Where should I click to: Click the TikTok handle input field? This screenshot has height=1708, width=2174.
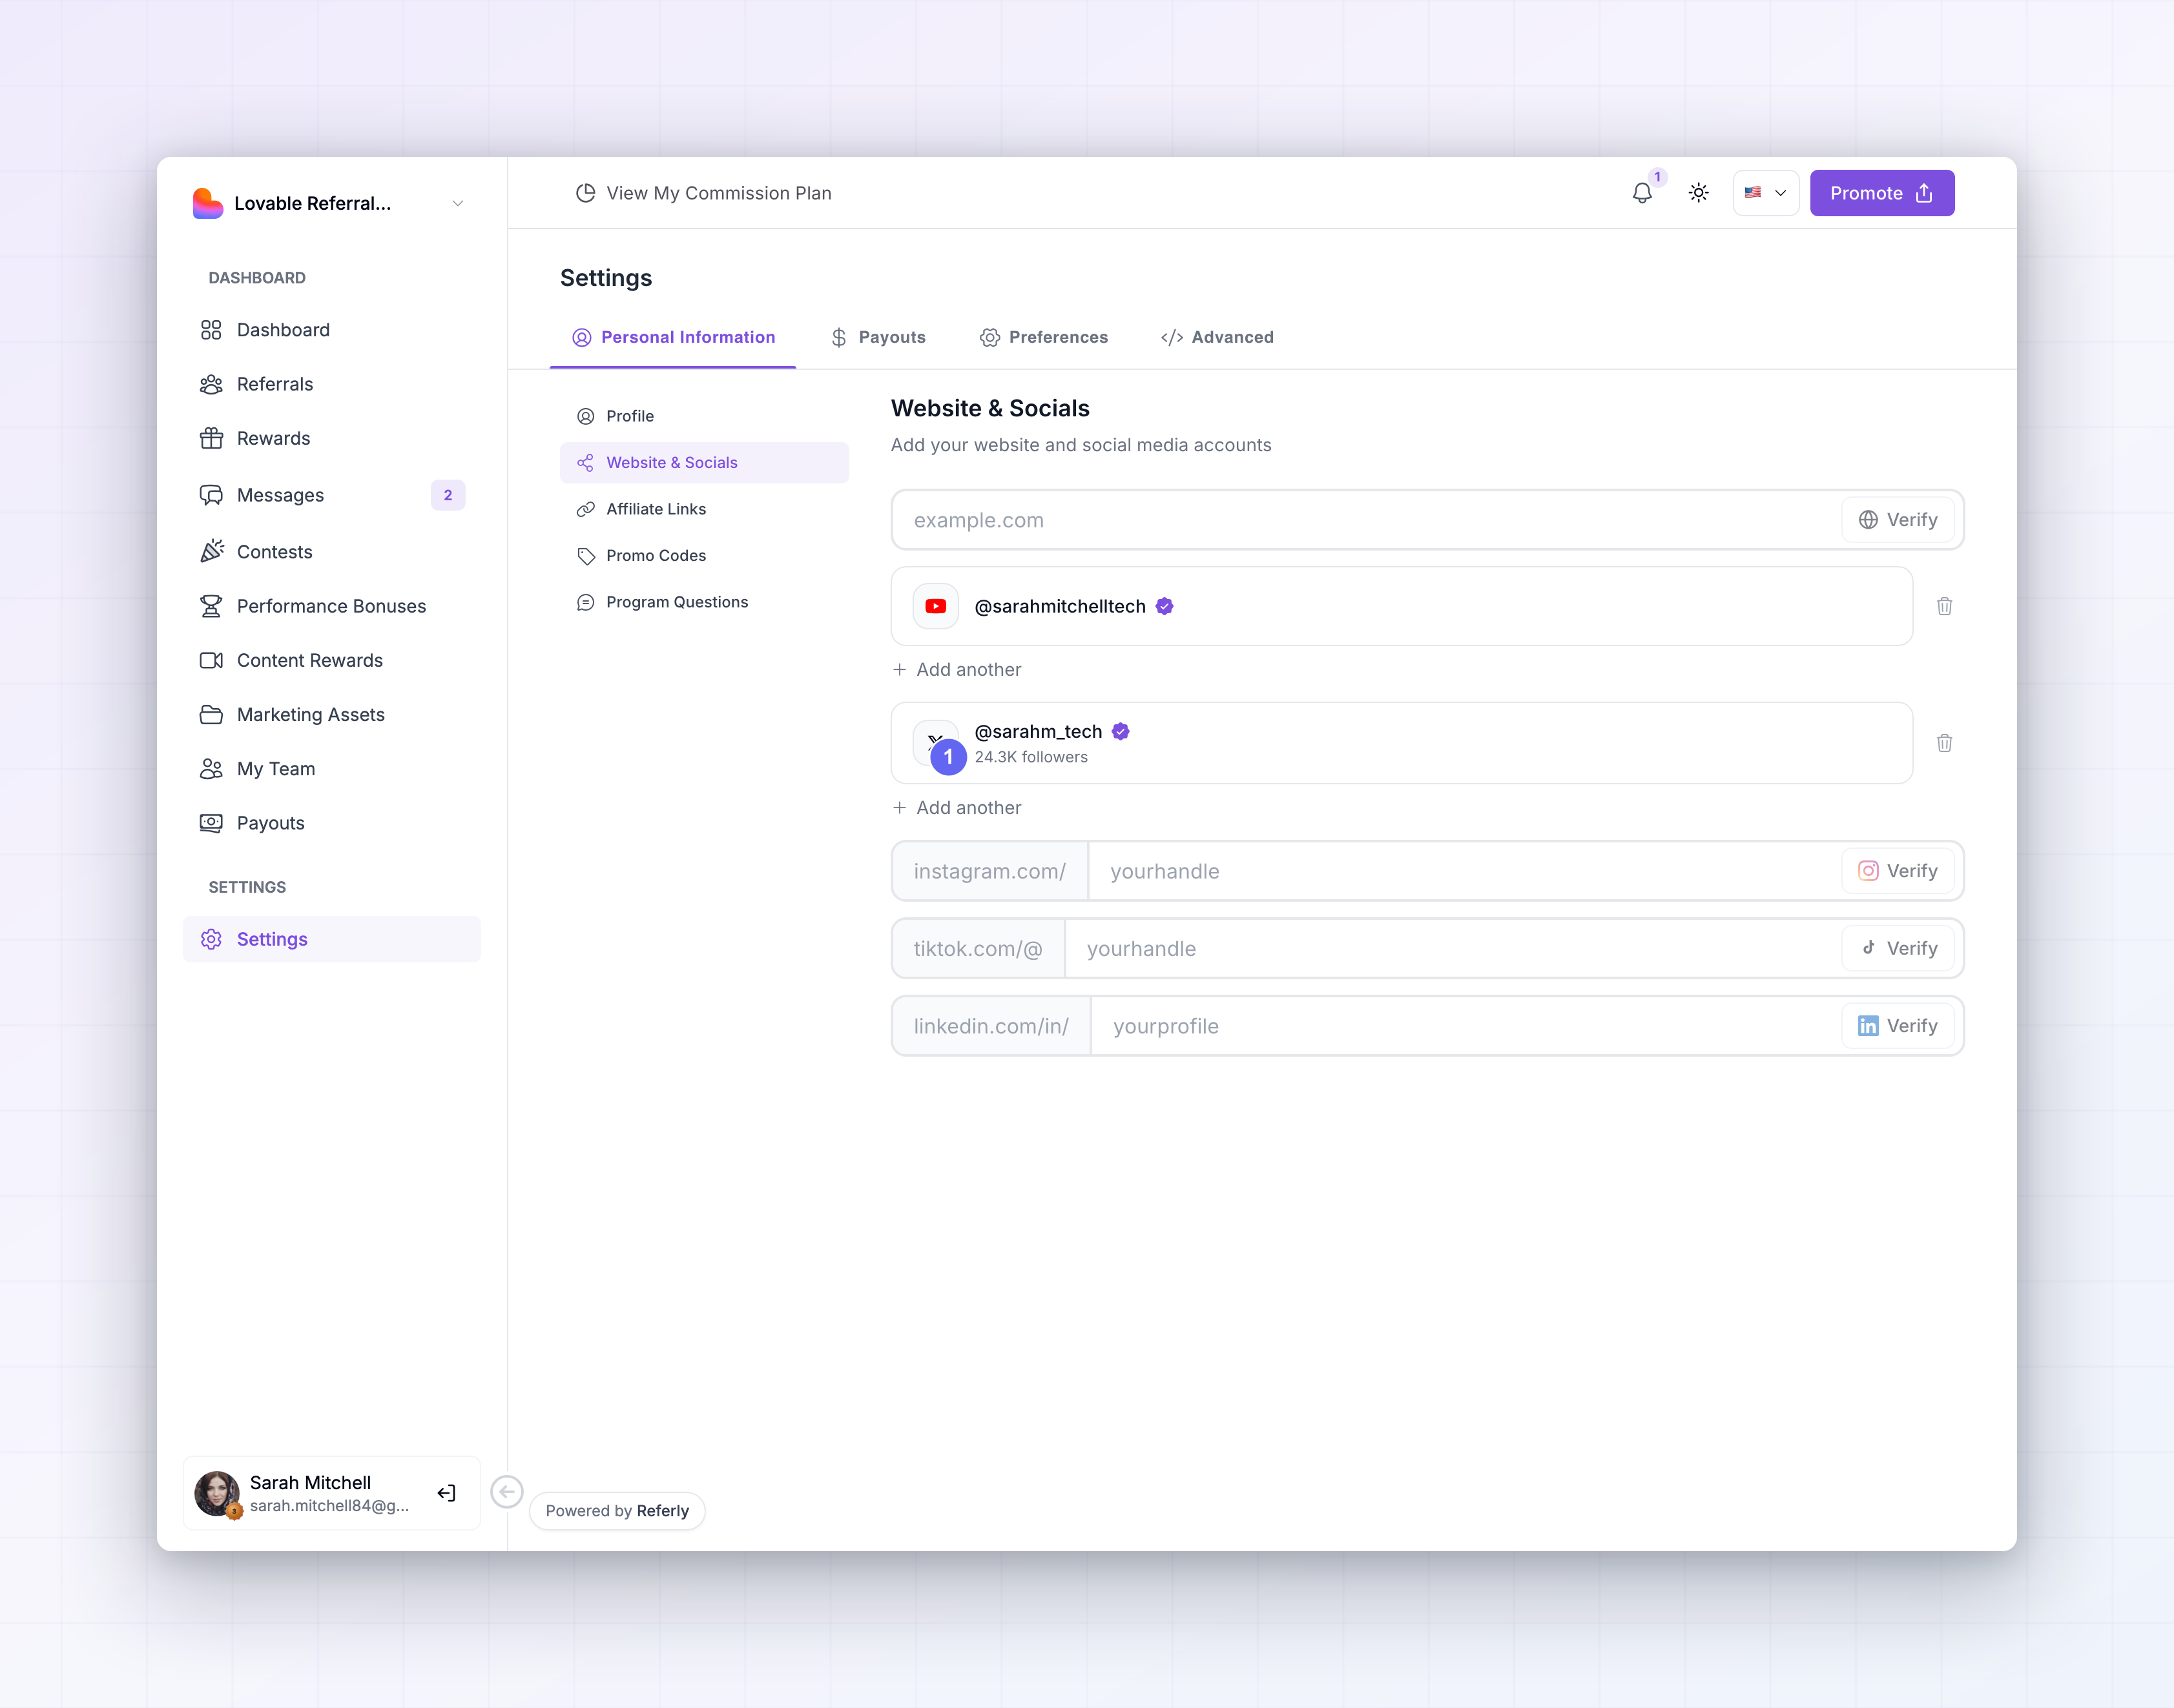(1453, 949)
